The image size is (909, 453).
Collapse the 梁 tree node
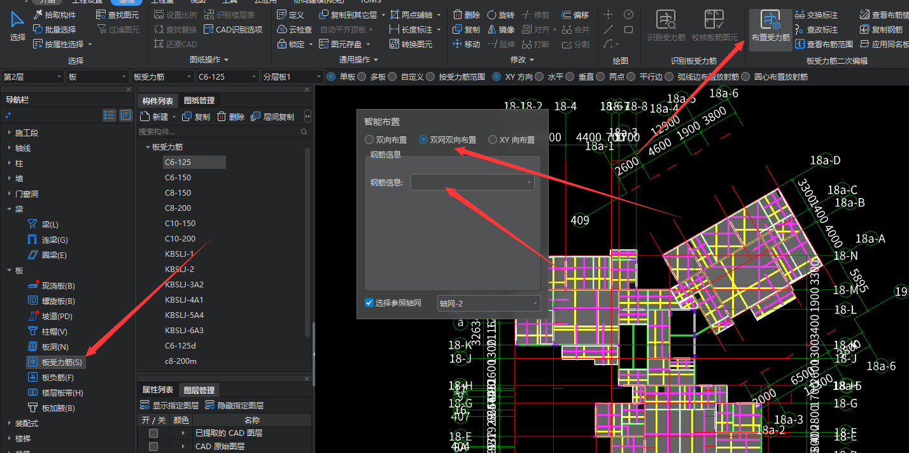10,209
